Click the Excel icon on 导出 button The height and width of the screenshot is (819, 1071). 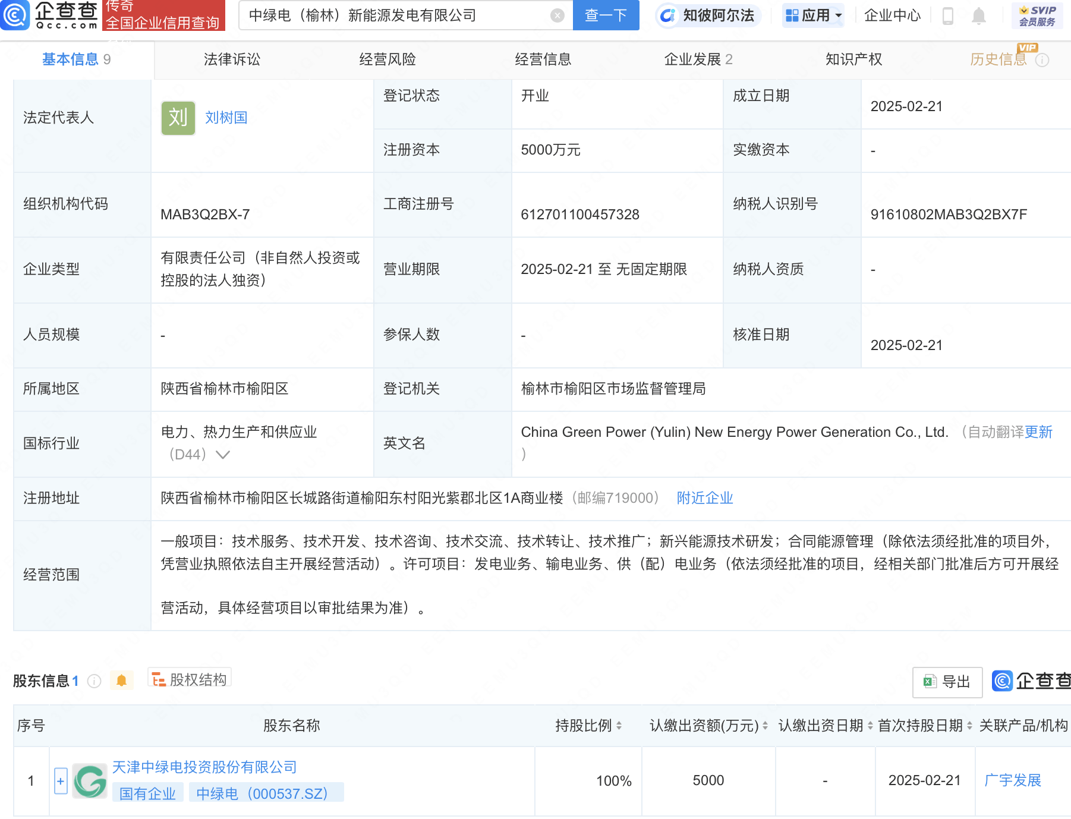(x=929, y=682)
